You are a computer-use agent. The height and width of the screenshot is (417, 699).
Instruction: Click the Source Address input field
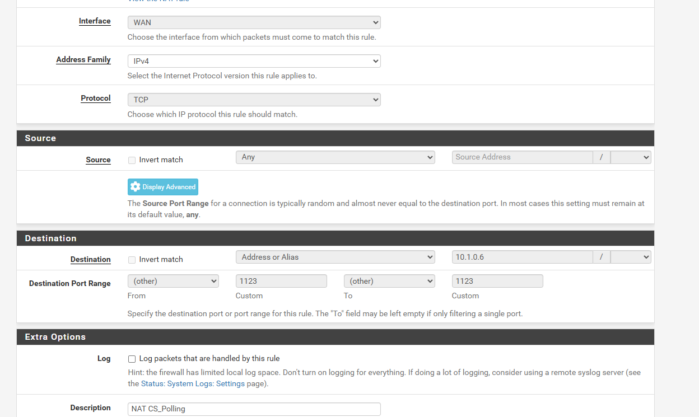click(522, 157)
